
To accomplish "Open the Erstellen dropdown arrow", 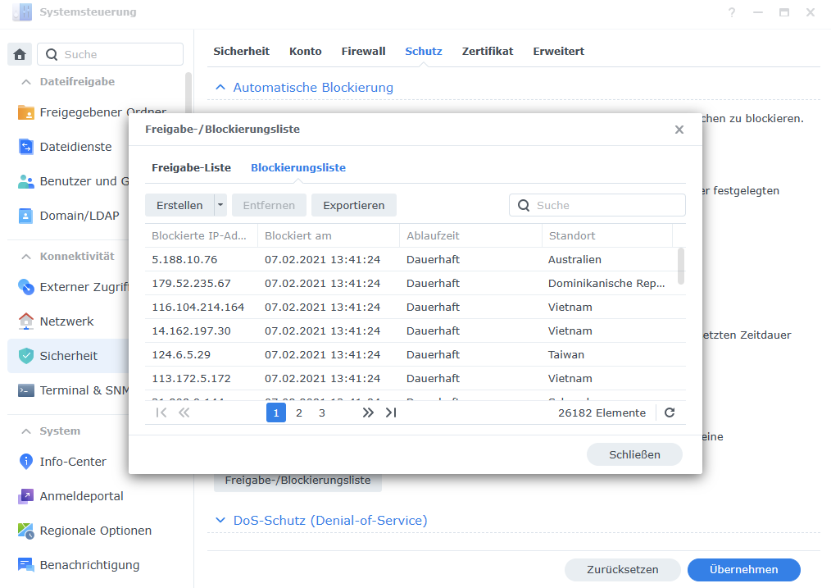I will click(x=220, y=205).
